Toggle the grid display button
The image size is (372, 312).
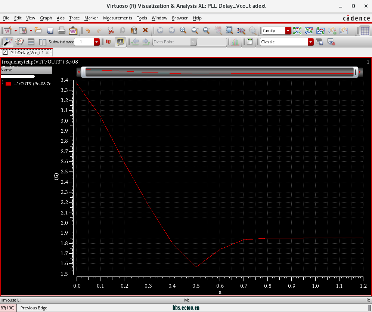coord(365,31)
